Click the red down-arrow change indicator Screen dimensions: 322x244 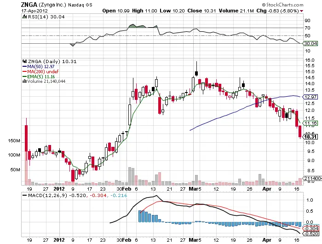[301, 11]
